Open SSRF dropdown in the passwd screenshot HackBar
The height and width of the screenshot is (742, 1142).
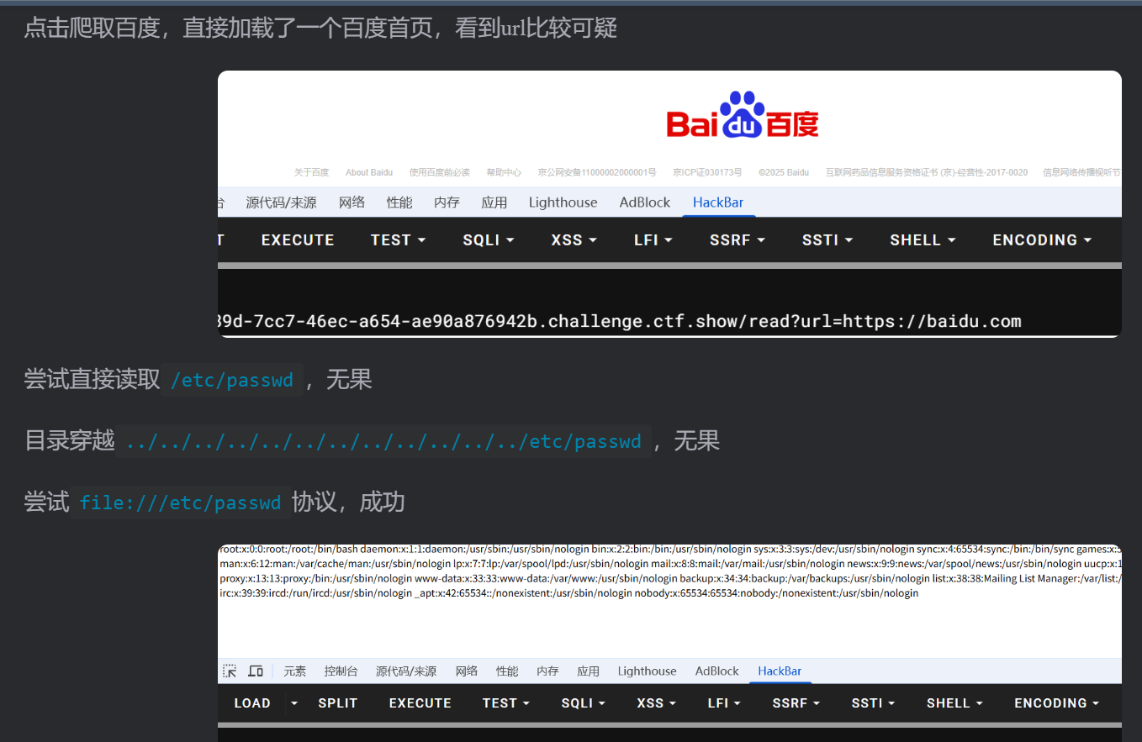(796, 703)
